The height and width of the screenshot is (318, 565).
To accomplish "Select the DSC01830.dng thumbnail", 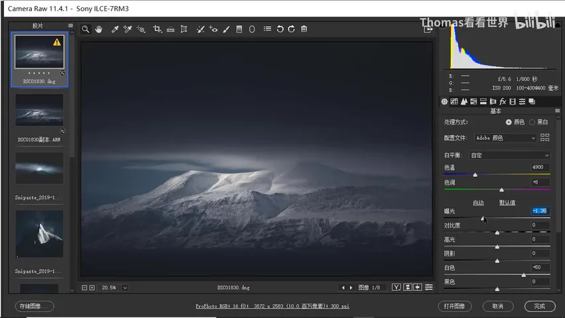I will (x=39, y=52).
